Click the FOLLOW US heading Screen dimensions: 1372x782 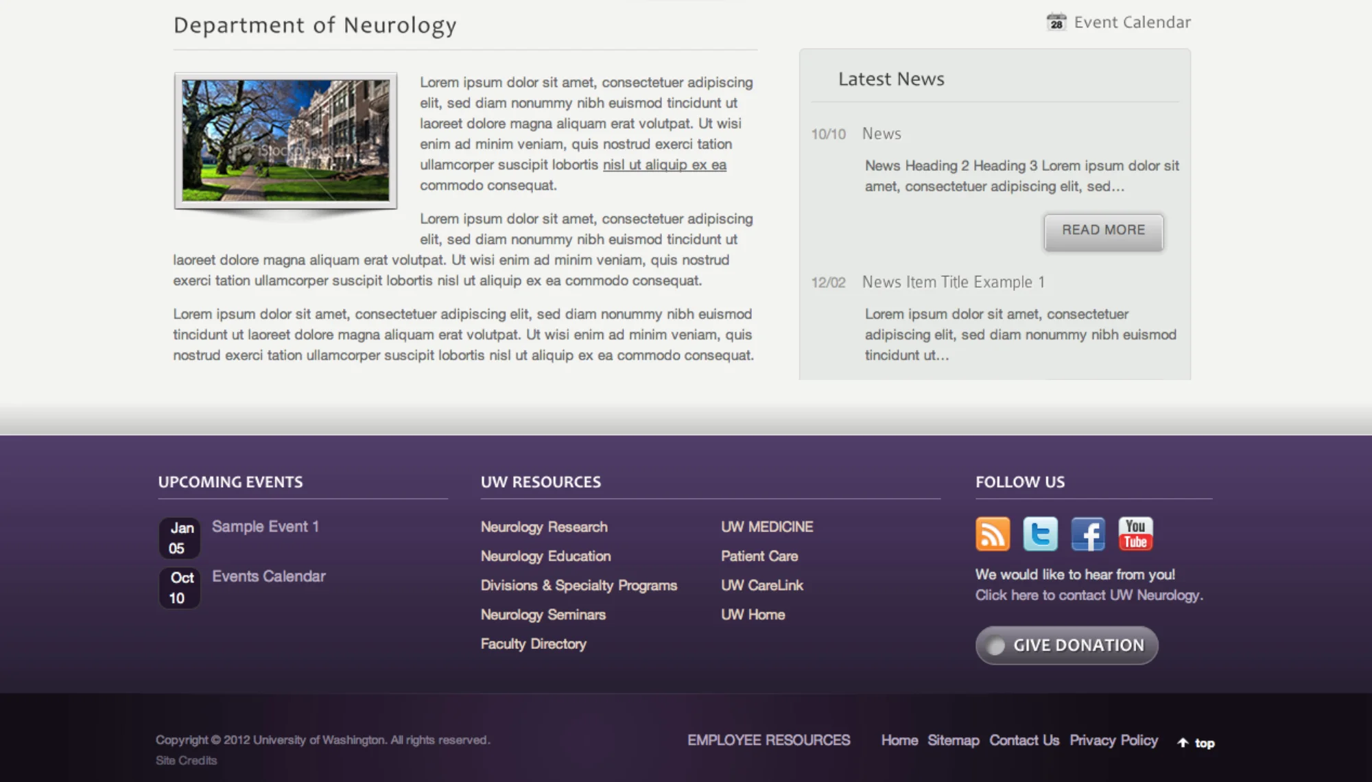click(1020, 482)
